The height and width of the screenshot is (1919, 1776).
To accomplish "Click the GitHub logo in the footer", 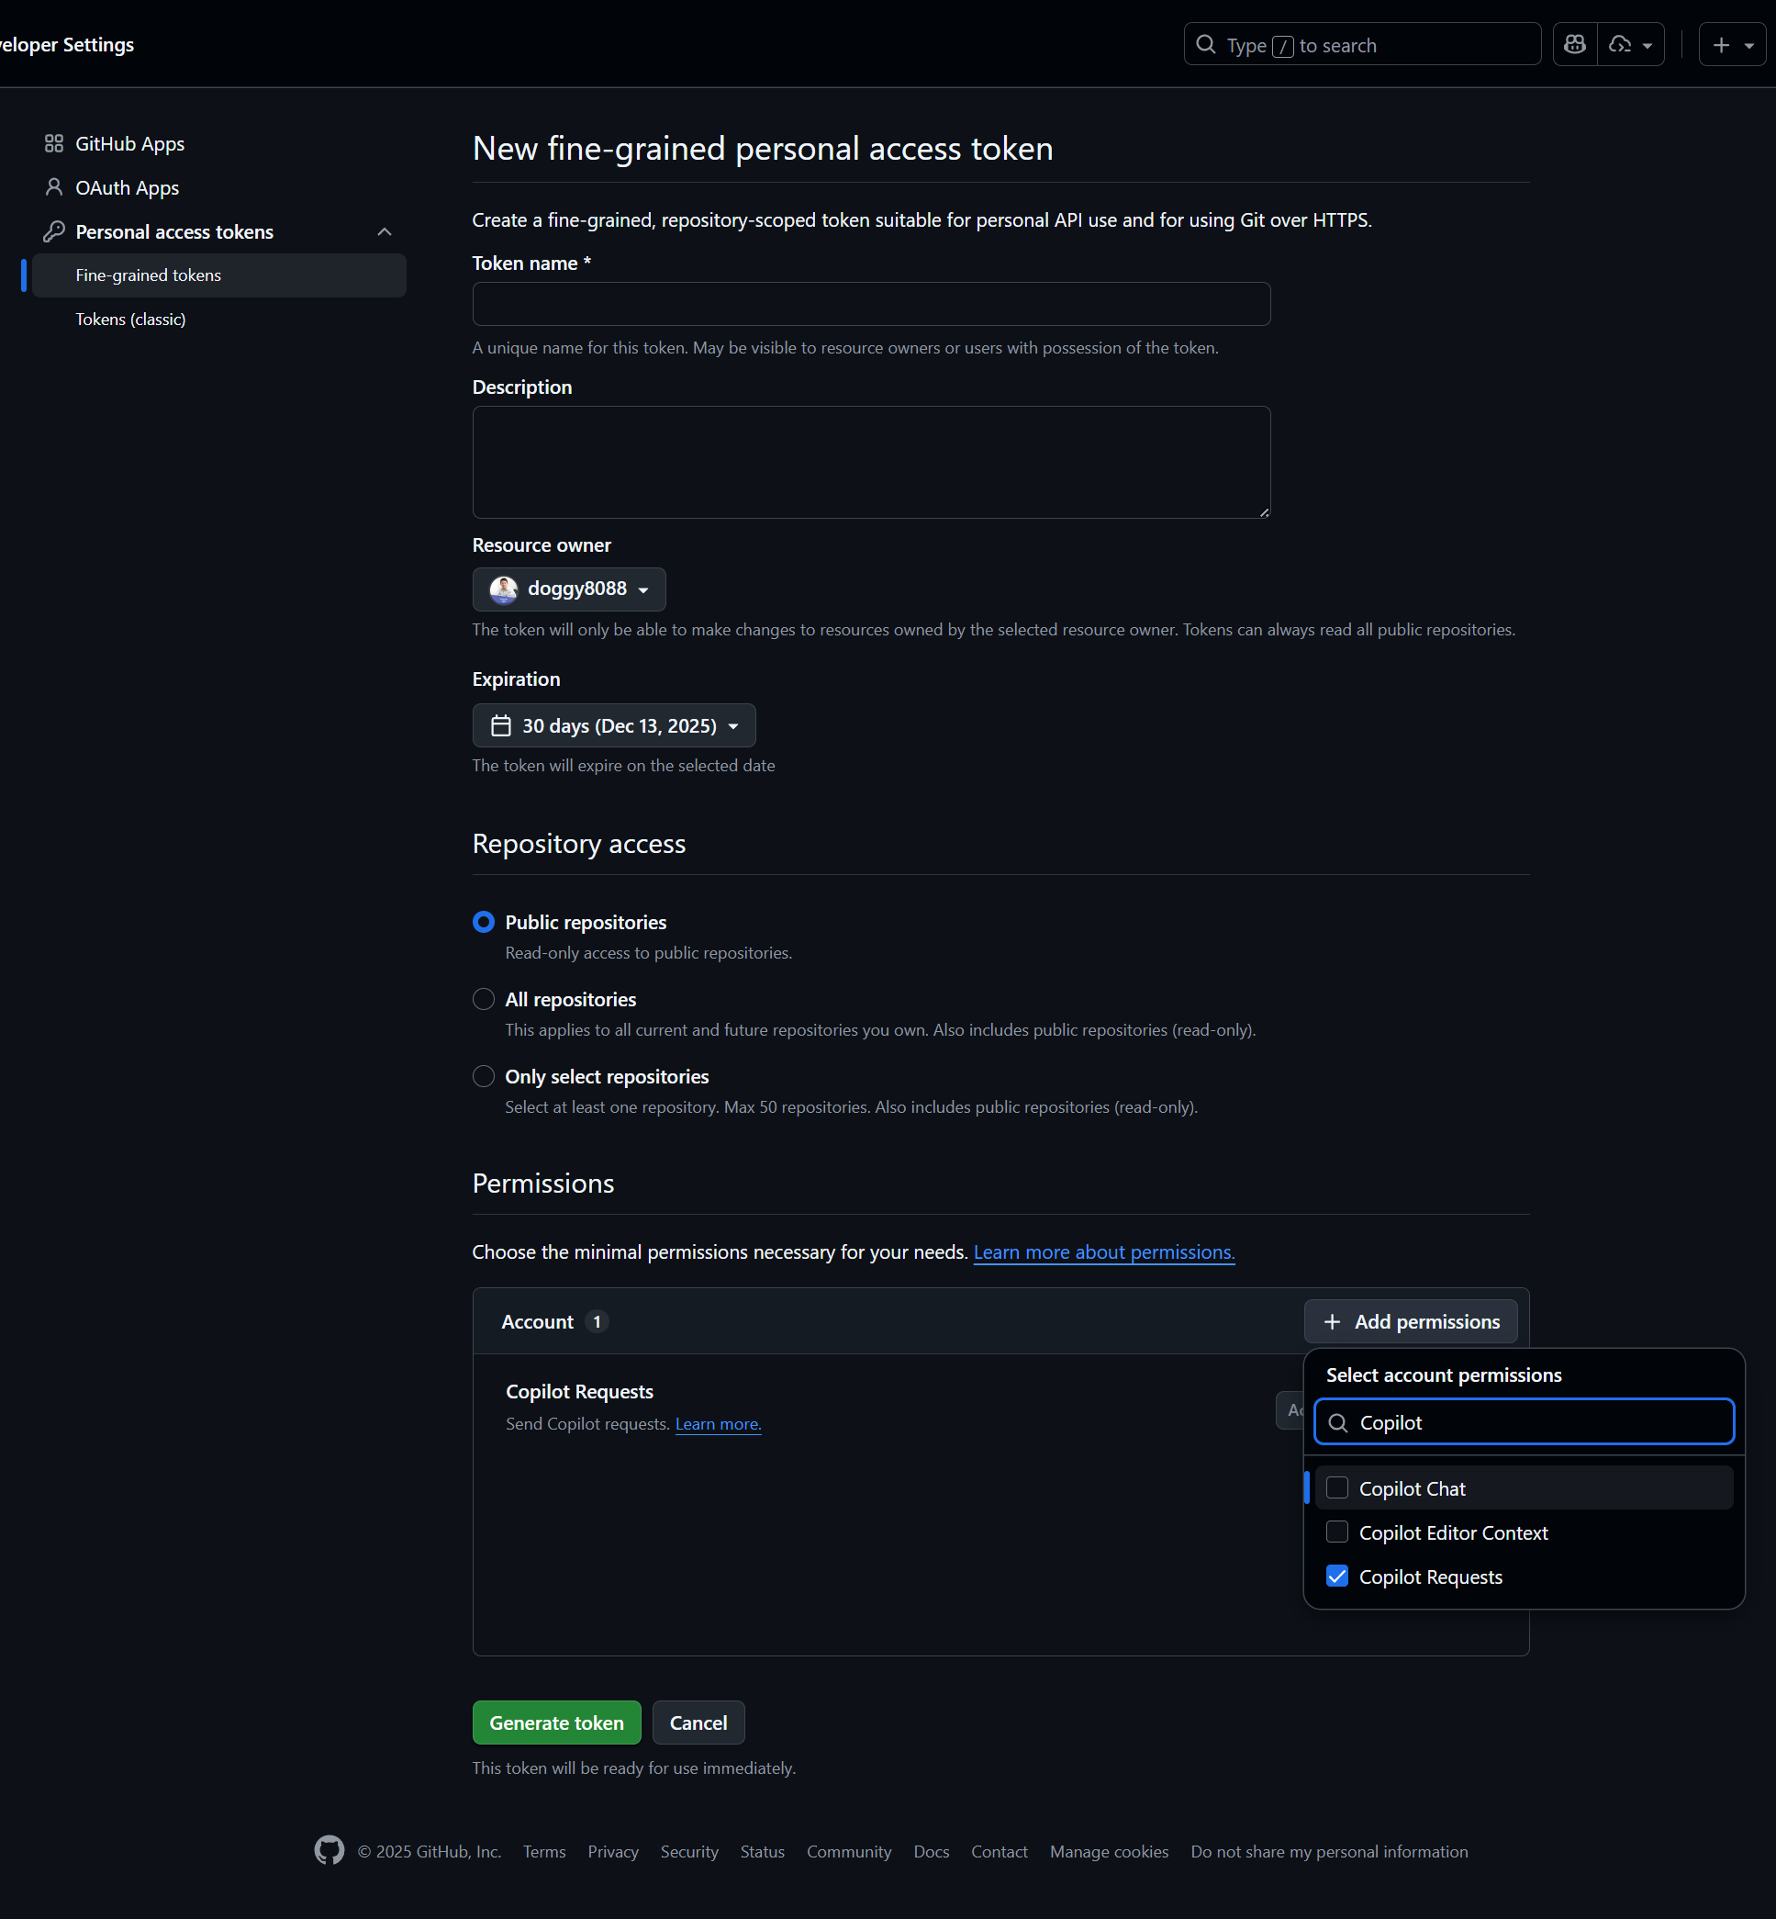I will coord(328,1850).
